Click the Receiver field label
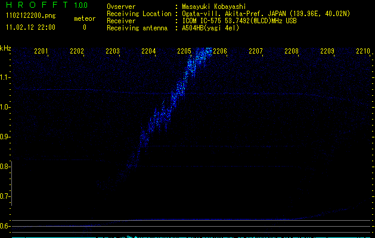Screen dimensions: 375x238 [121, 21]
